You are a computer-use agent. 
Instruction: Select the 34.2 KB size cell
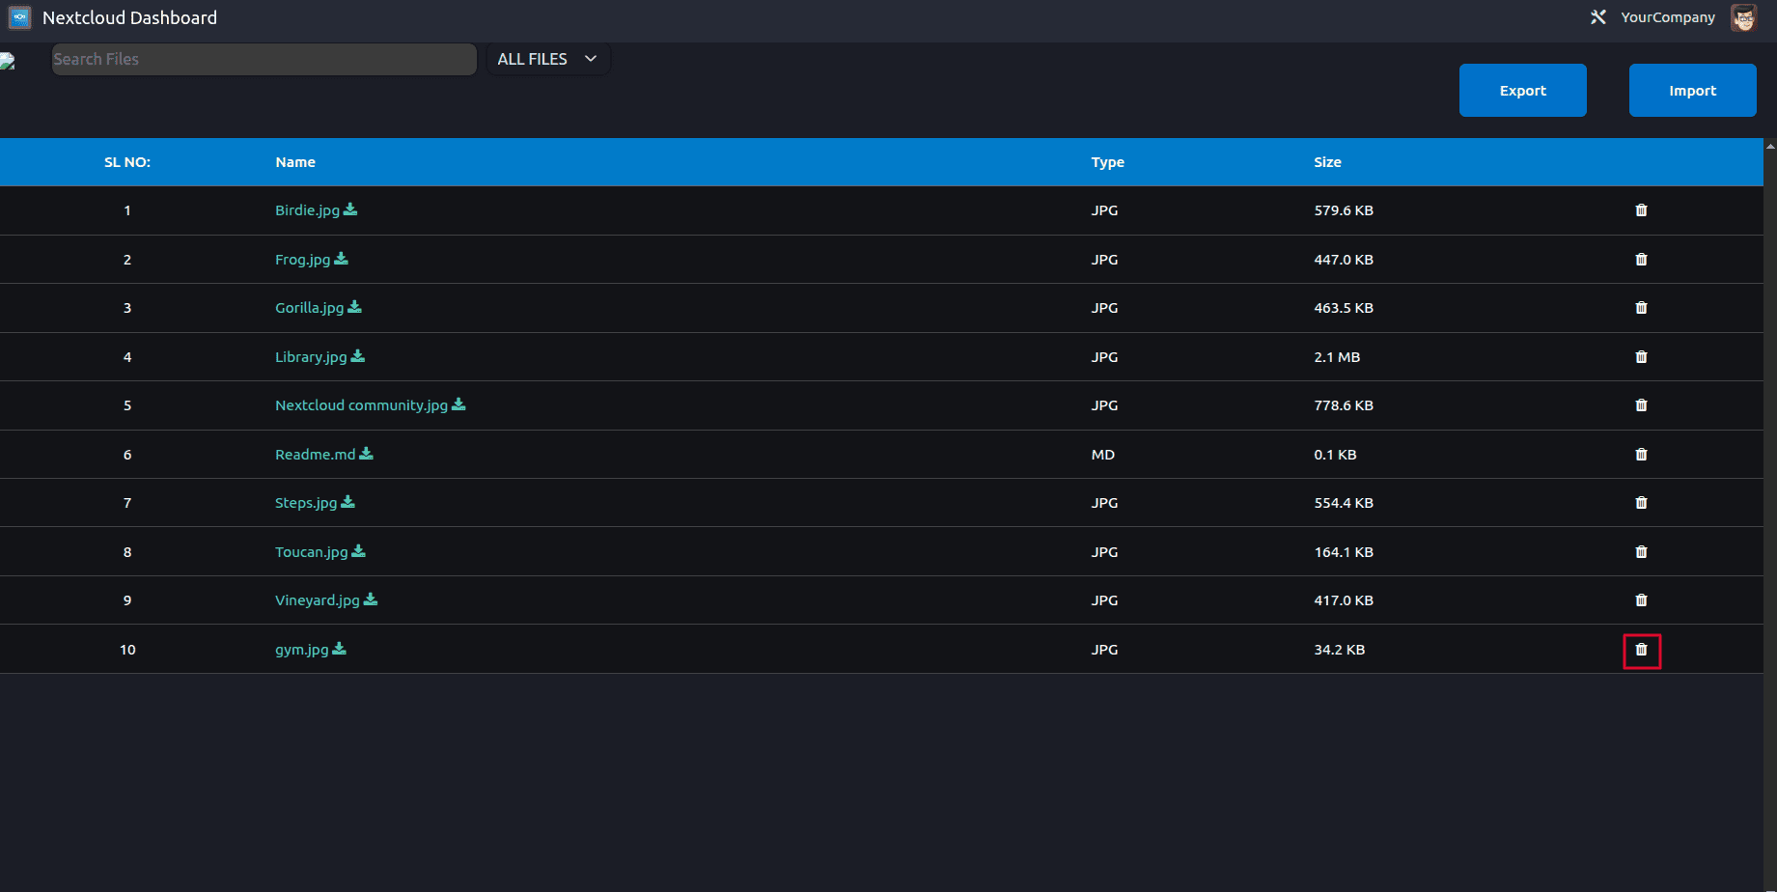coord(1339,650)
